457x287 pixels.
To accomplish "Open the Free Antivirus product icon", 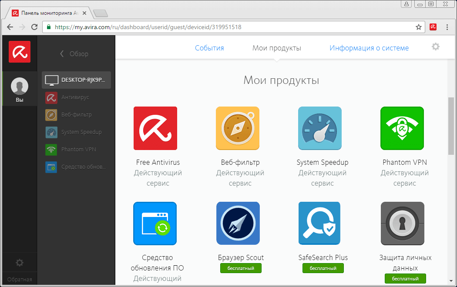I will pyautogui.click(x=155, y=128).
